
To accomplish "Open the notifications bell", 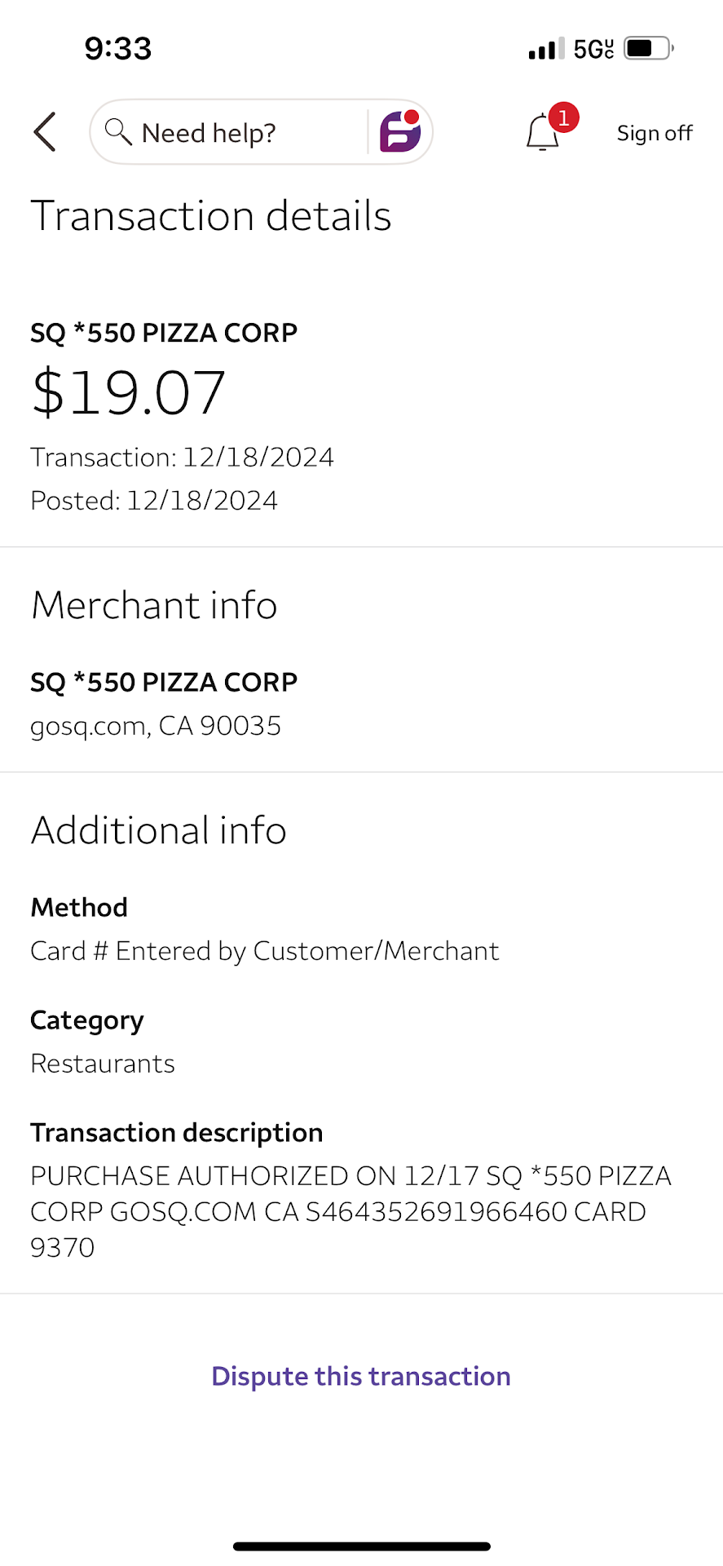I will pos(542,133).
